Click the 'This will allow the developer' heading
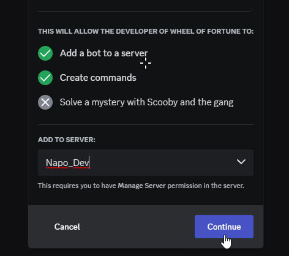 pos(146,31)
